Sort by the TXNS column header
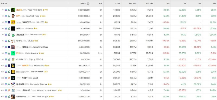Viewport: 217px width, 100px height. point(118,4)
